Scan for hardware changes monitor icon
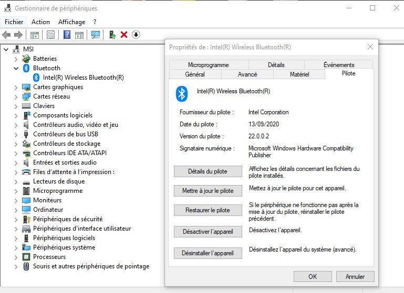The width and height of the screenshot is (404, 293). tap(96, 35)
